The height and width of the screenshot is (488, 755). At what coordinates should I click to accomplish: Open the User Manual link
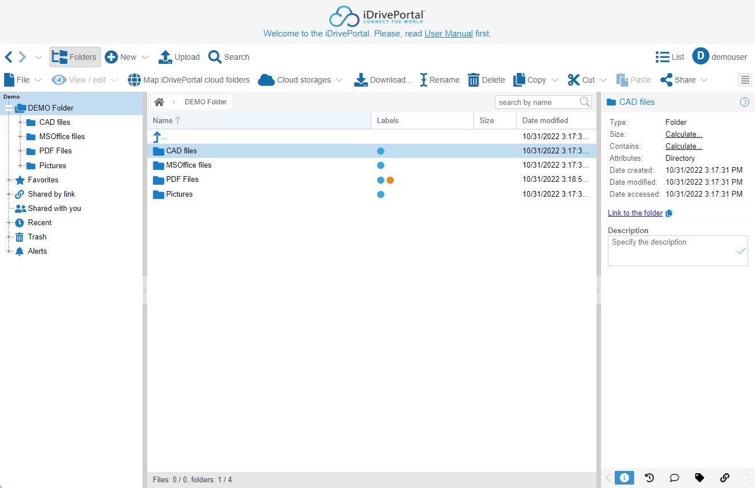tap(448, 34)
